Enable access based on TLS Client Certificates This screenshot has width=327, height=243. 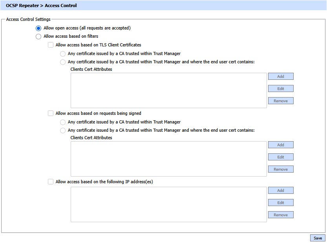pos(51,45)
